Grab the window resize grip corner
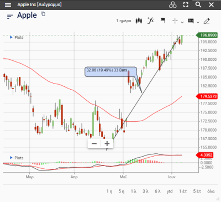This screenshot has width=221, height=202. pyautogui.click(x=218, y=199)
